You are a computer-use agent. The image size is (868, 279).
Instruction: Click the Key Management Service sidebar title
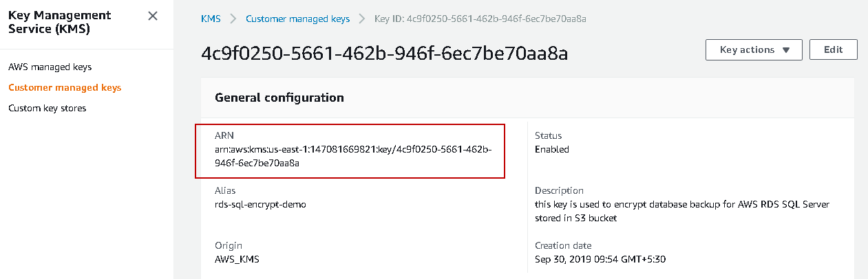59,22
